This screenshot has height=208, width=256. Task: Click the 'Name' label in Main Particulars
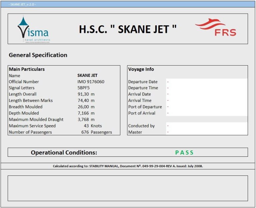click(x=15, y=76)
